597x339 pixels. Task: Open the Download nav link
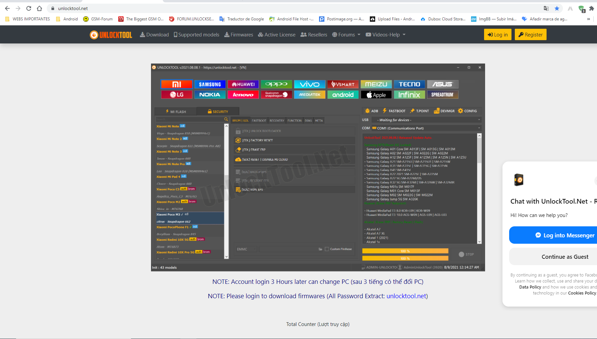click(154, 35)
